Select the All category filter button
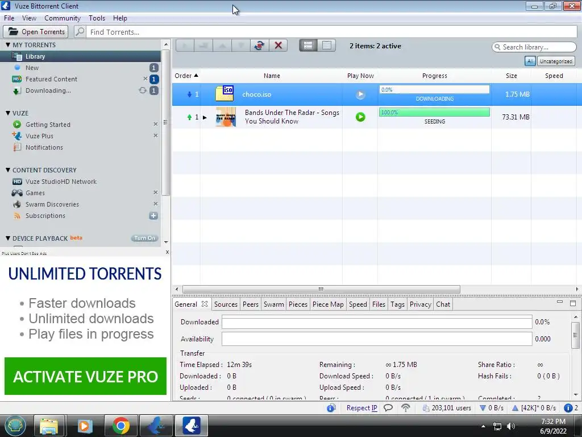 coord(530,61)
